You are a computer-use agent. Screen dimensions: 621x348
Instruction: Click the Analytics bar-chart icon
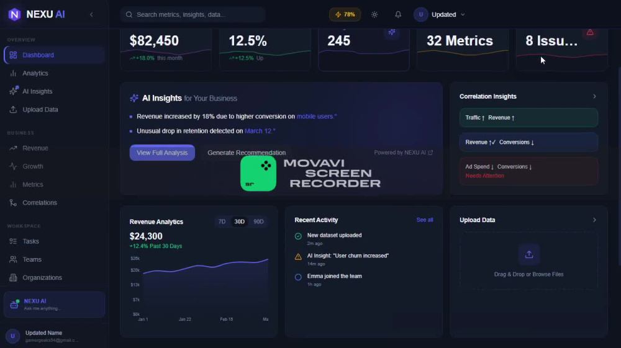13,73
